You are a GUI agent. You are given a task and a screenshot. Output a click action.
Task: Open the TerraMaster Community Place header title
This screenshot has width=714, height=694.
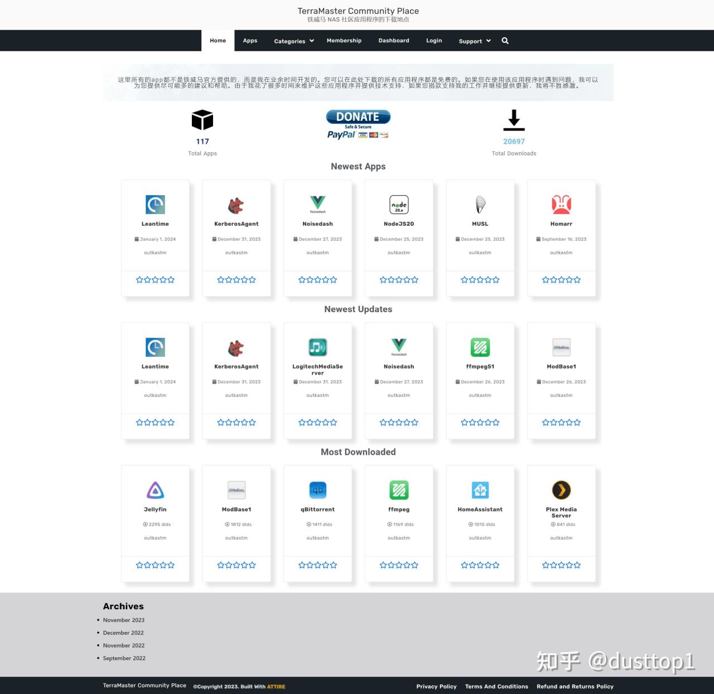[x=358, y=11]
